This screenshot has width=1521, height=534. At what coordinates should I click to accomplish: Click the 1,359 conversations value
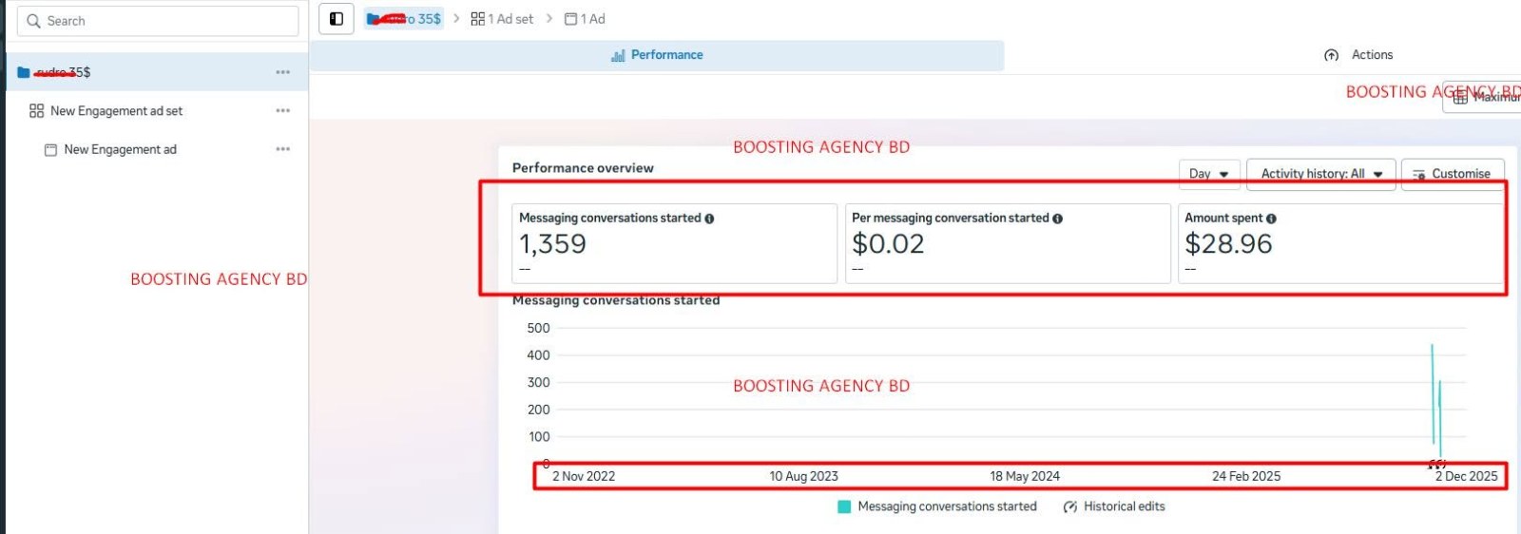coord(552,244)
